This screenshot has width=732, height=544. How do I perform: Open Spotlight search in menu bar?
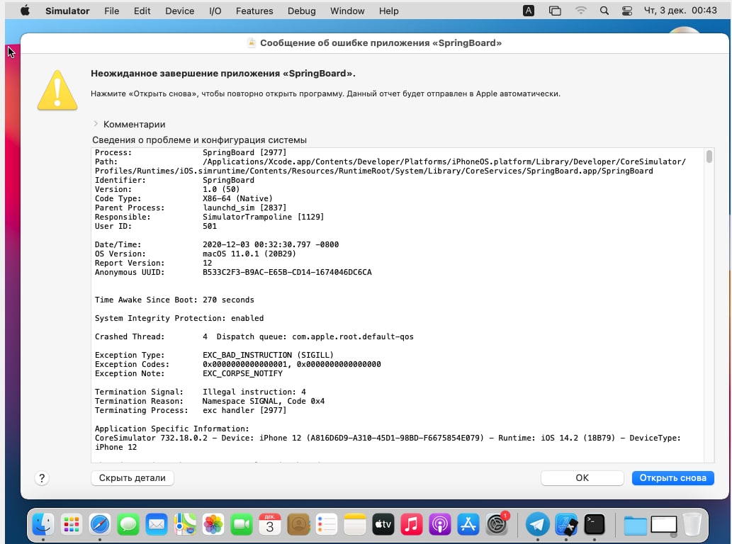(x=604, y=11)
